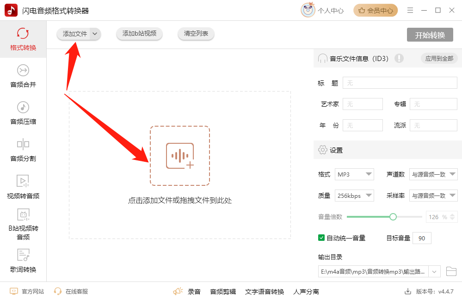
Task: Click the app logo in the title bar
Action: [x=11, y=10]
